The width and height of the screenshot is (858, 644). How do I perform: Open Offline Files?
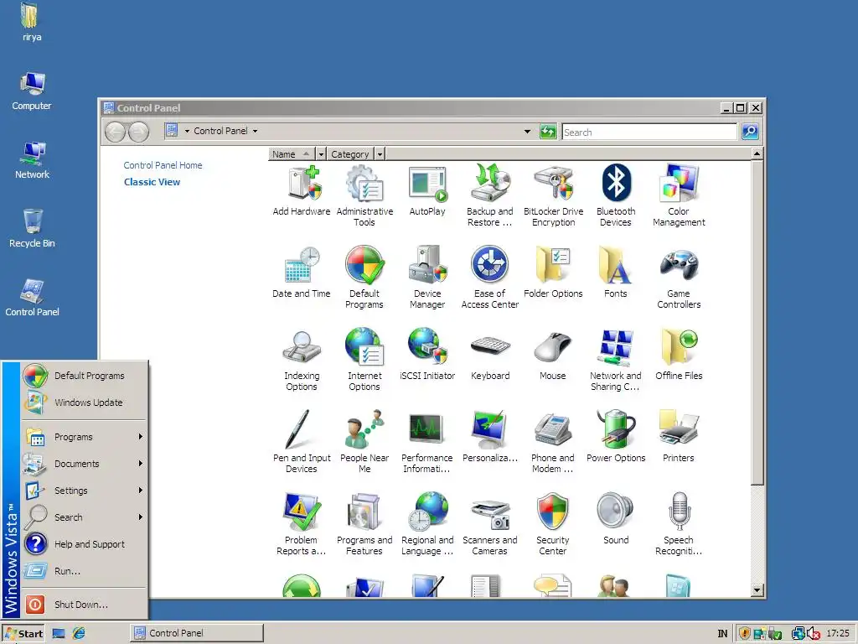pyautogui.click(x=679, y=355)
